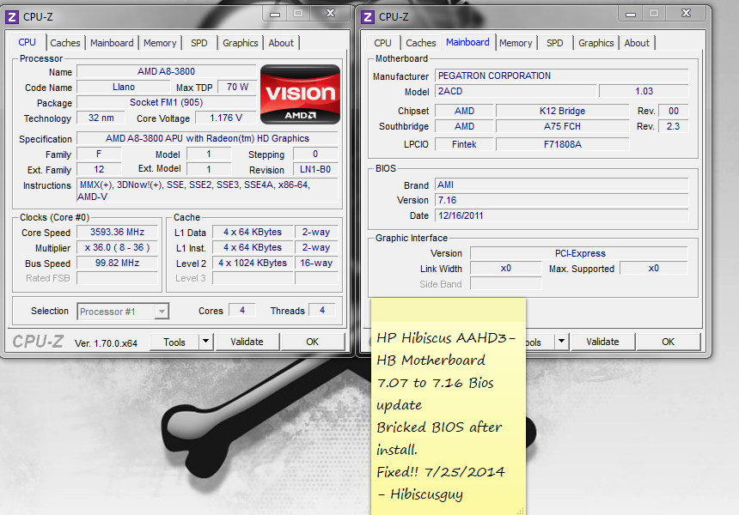This screenshot has height=515, width=739.
Task: Open the Memory tab in the right CPU-Z window
Action: [516, 43]
